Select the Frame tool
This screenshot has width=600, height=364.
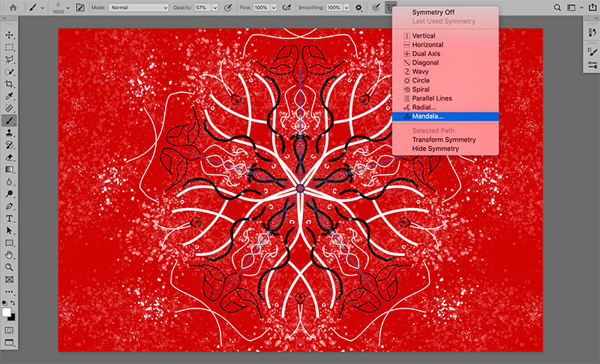click(x=9, y=280)
